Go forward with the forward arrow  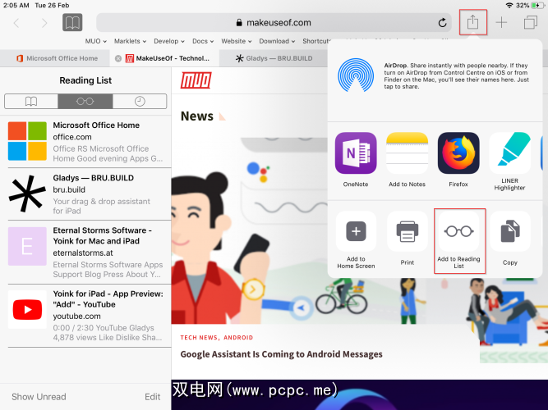click(44, 23)
